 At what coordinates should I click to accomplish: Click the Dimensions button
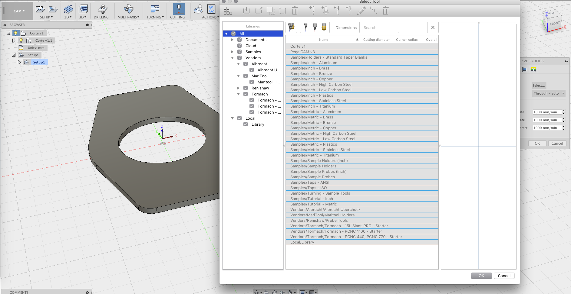pyautogui.click(x=346, y=27)
